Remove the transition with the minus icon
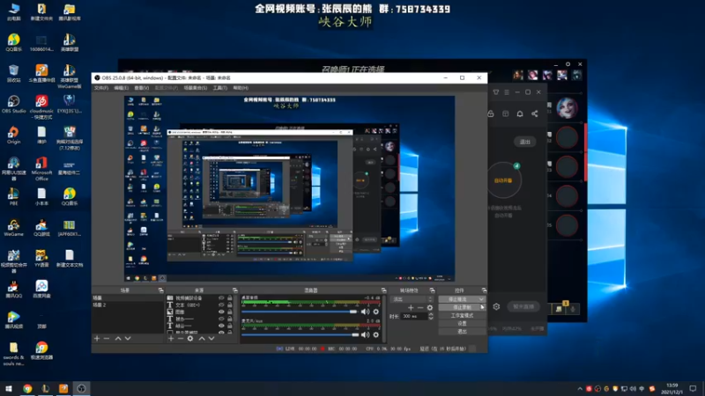This screenshot has height=396, width=705. [420, 307]
